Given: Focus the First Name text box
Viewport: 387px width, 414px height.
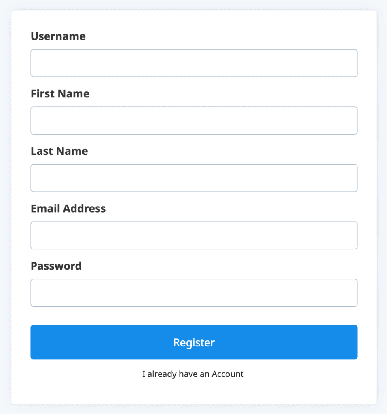Looking at the screenshot, I should coord(194,120).
